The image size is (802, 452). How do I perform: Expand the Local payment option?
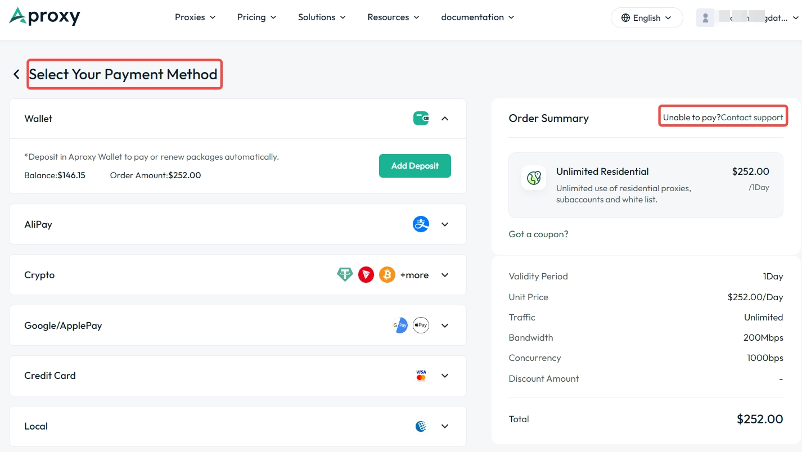click(445, 426)
